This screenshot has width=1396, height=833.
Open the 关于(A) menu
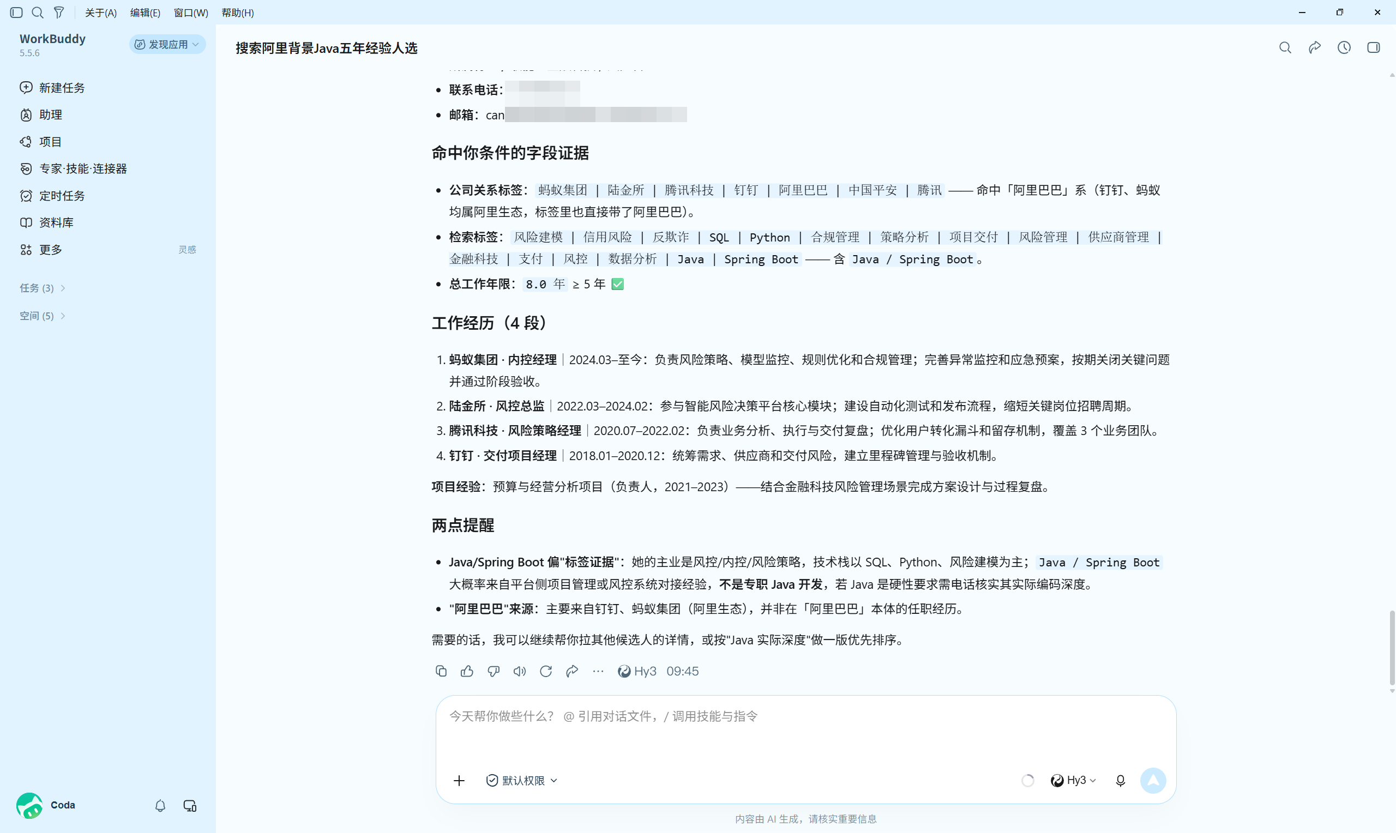click(x=100, y=13)
